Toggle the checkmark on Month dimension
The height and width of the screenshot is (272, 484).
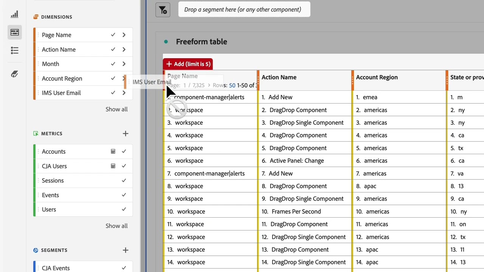point(113,64)
